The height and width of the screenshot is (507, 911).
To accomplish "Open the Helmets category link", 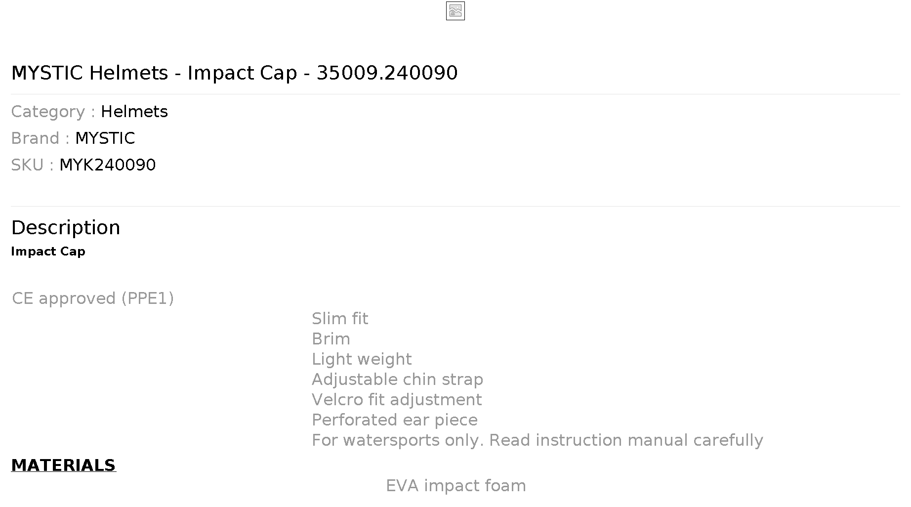I will point(134,112).
